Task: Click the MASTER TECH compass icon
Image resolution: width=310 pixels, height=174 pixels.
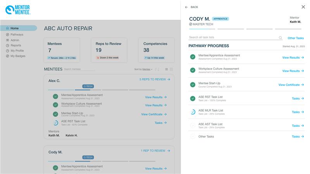Action: (191, 24)
